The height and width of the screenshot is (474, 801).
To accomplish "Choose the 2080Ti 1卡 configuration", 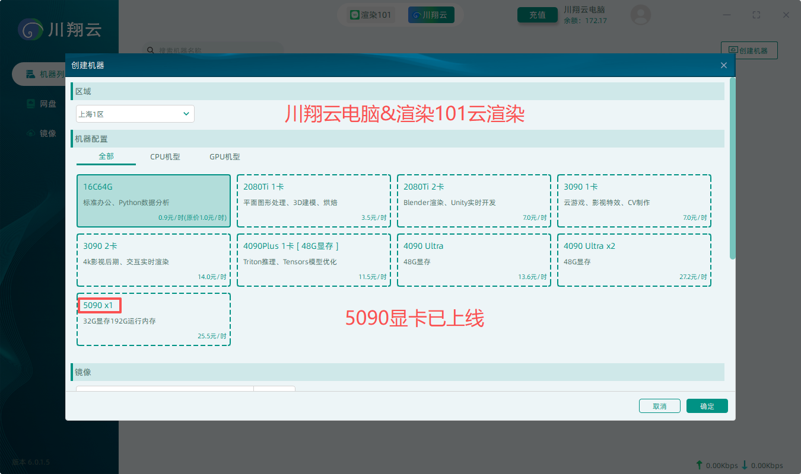I will (314, 201).
